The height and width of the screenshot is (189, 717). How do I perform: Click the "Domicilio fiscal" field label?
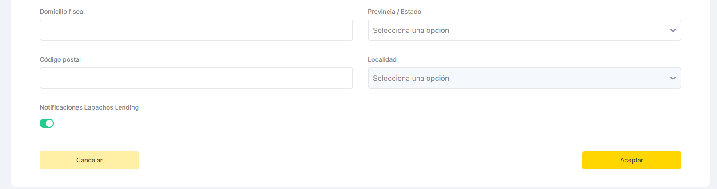tap(62, 12)
